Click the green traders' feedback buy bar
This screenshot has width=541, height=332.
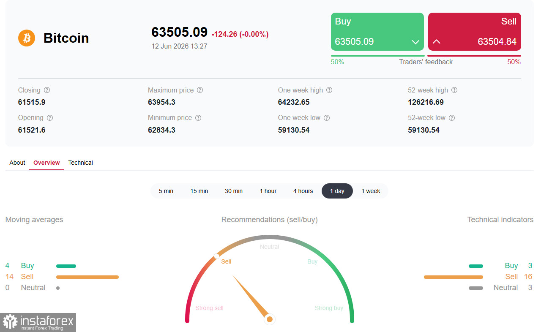coord(378,56)
